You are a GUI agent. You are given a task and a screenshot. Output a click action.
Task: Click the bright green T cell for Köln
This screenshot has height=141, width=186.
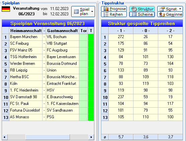pyautogui.click(x=91, y=84)
